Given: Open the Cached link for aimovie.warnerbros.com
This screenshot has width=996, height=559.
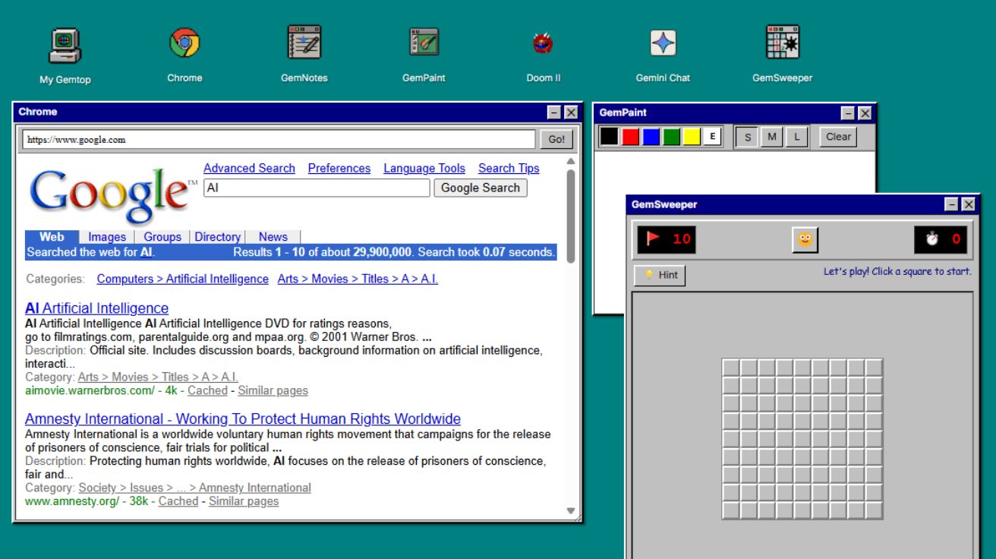Looking at the screenshot, I should pyautogui.click(x=207, y=390).
